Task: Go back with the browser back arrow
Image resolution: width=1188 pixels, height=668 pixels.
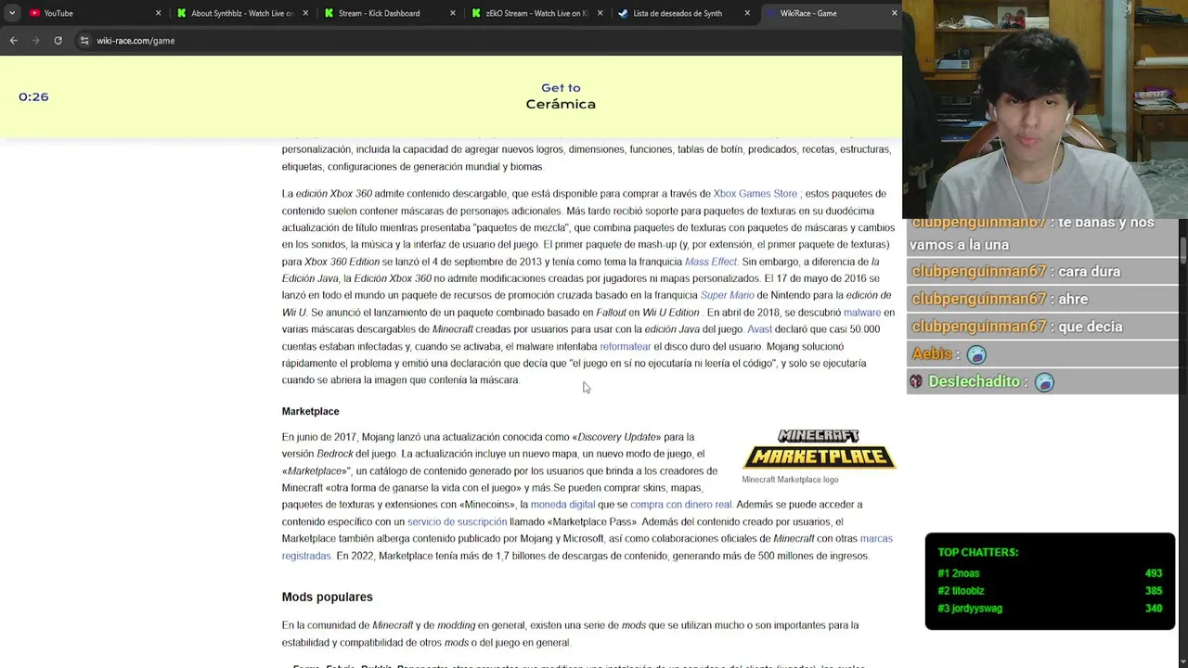Action: pos(14,41)
